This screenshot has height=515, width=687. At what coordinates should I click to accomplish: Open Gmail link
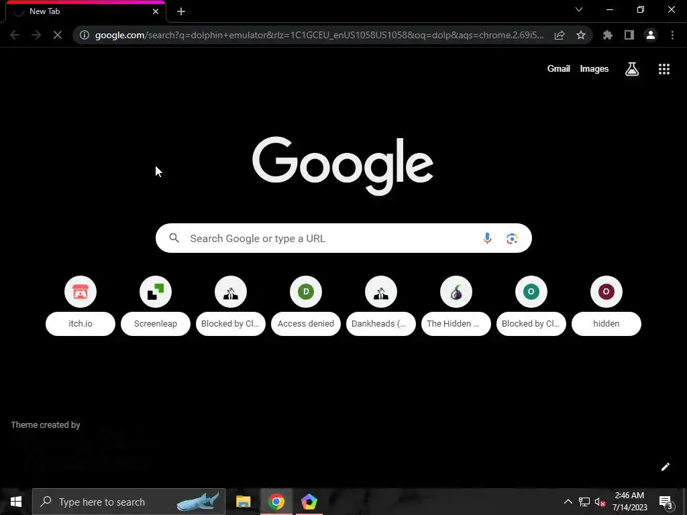point(559,69)
